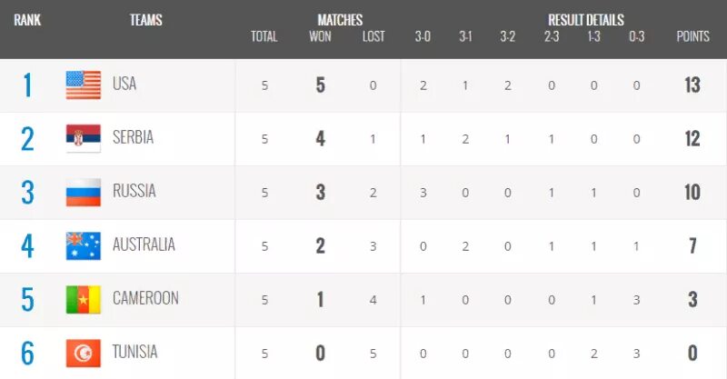This screenshot has width=727, height=379.
Task: Select USA's 13 points value
Action: pos(692,85)
